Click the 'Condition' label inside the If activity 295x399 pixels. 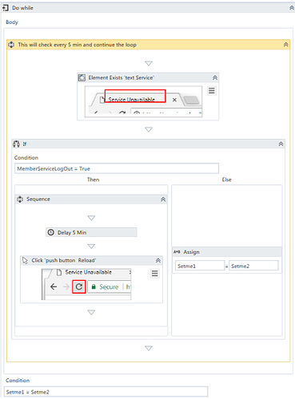(x=26, y=157)
